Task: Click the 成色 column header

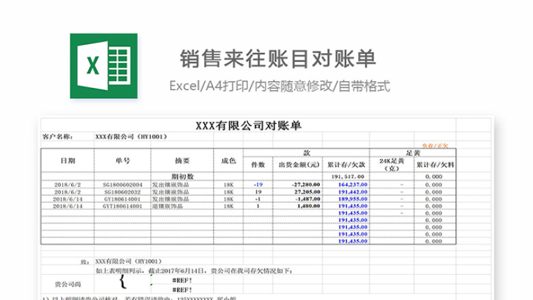Action: [x=228, y=160]
